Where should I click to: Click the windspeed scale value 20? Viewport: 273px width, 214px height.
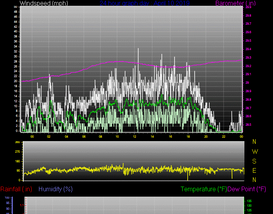pos(15,81)
